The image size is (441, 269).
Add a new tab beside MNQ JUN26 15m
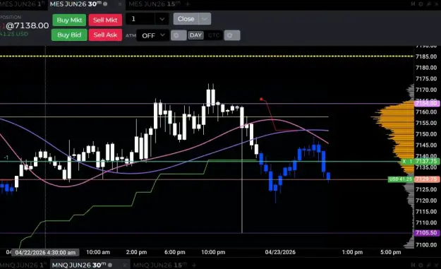(194, 265)
